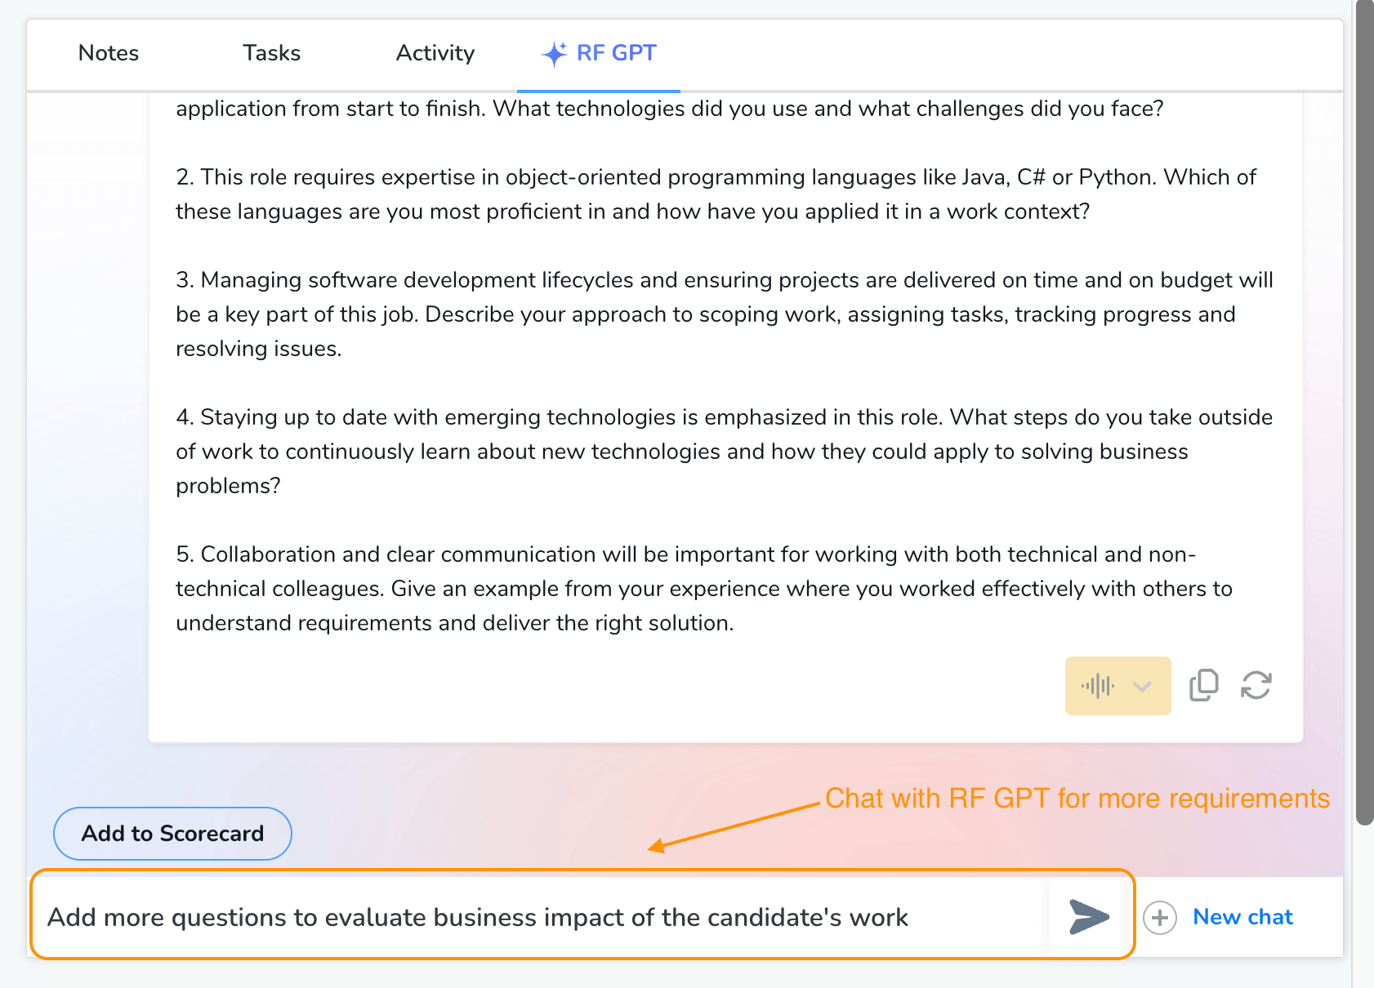Switch to the Tasks tab
The height and width of the screenshot is (988, 1374).
[271, 54]
